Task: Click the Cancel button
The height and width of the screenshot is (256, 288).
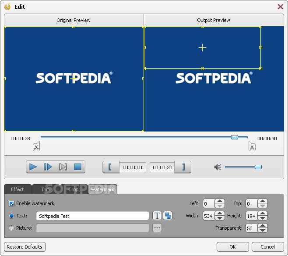Action: [267, 247]
